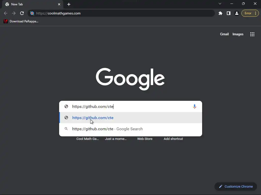Open a new tab with plus button

coord(69,4)
